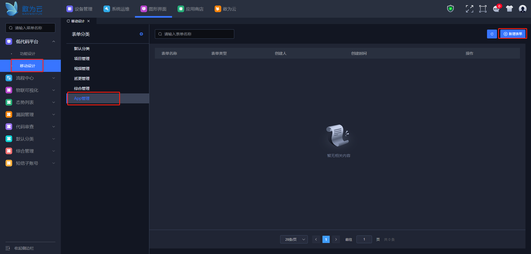
Task: Go to the next page arrow
Action: coord(336,239)
